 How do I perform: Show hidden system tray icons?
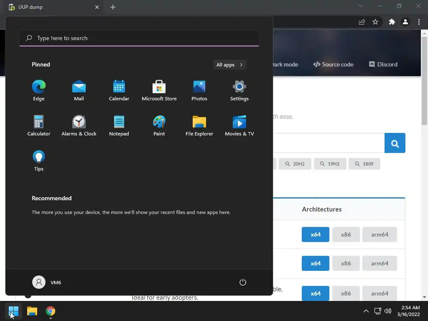[366, 311]
